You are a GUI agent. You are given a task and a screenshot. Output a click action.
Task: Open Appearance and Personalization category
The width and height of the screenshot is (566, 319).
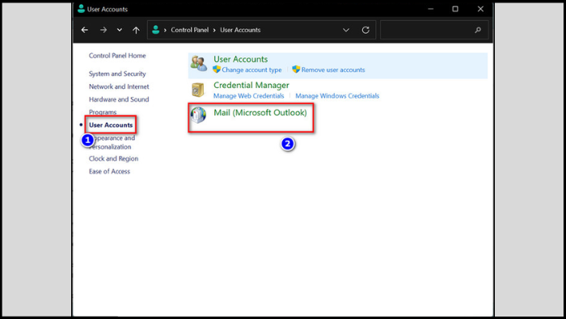[x=112, y=142]
